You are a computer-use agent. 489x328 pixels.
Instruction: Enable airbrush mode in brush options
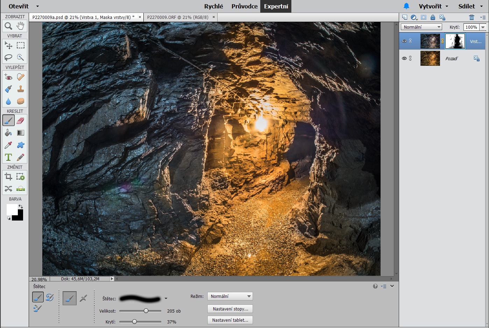point(83,298)
